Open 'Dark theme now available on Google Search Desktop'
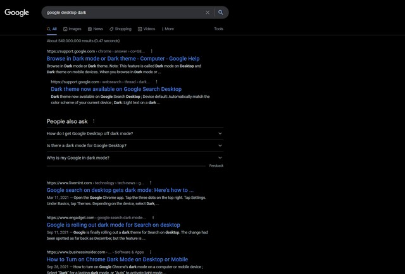405x274 pixels. pyautogui.click(x=116, y=89)
